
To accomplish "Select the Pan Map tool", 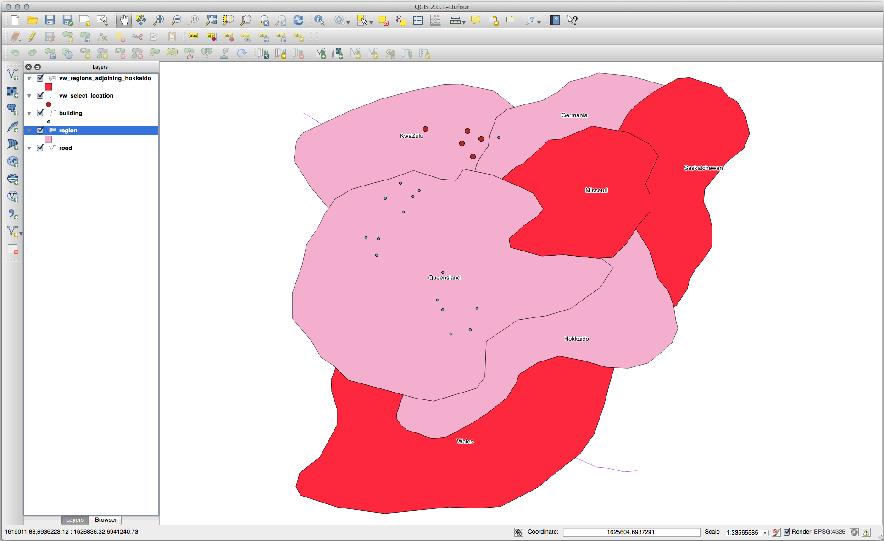I will pos(124,20).
